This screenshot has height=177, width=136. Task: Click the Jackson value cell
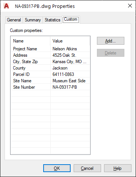click(x=70, y=68)
